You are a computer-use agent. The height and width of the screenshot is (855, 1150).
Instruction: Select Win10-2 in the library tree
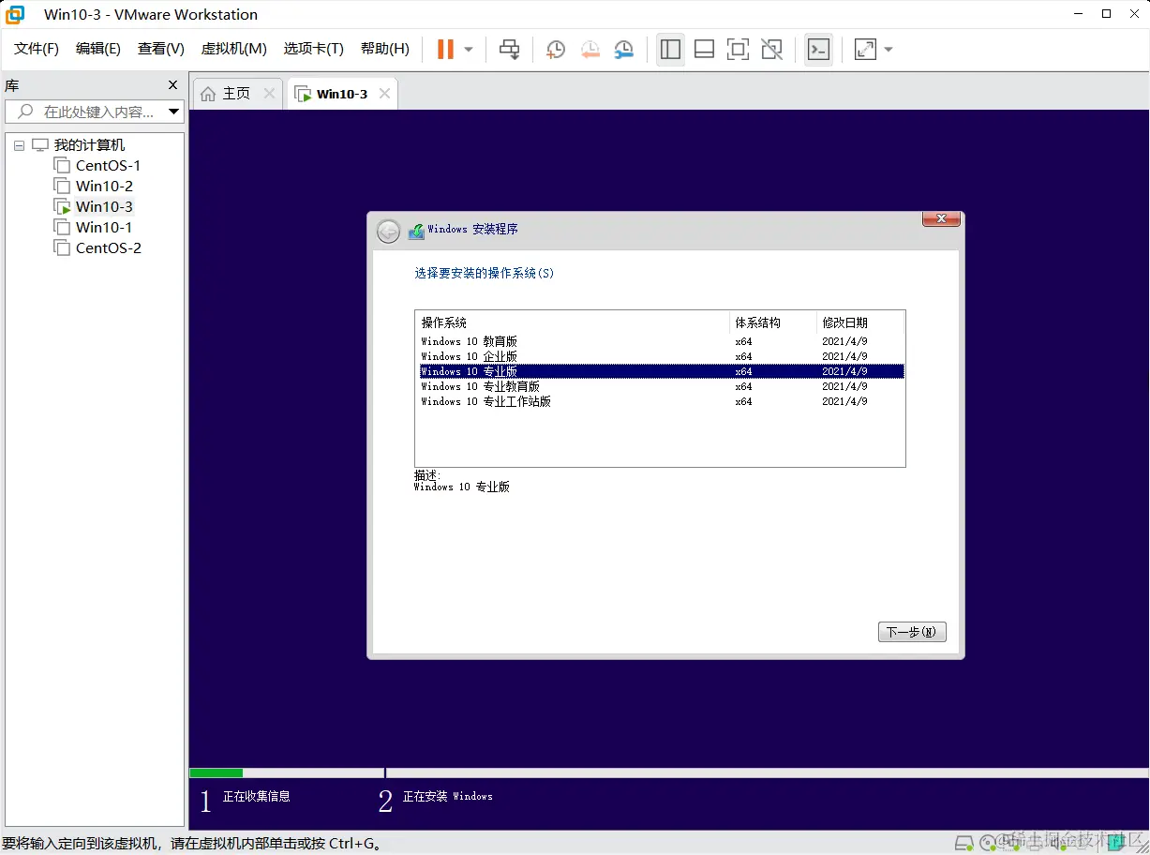click(104, 187)
